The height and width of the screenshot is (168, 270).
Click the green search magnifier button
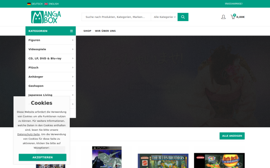(x=183, y=17)
